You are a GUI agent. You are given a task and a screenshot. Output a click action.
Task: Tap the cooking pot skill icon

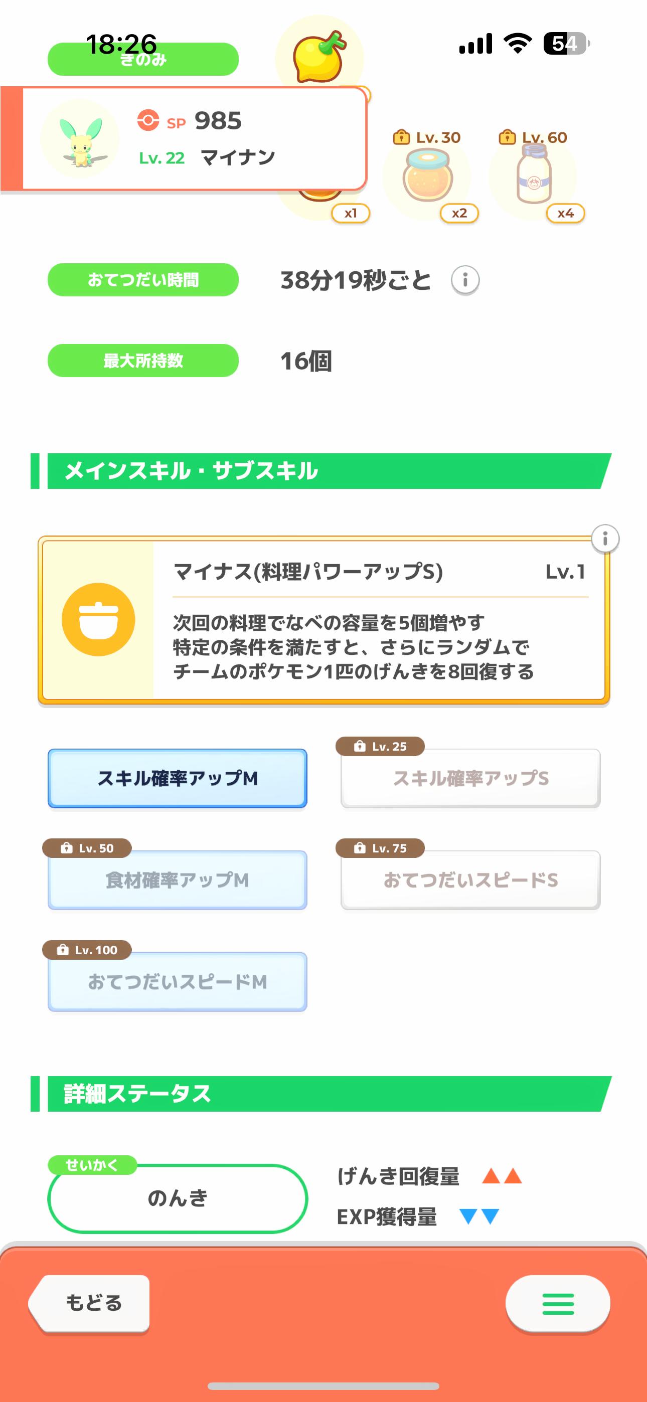click(x=99, y=619)
